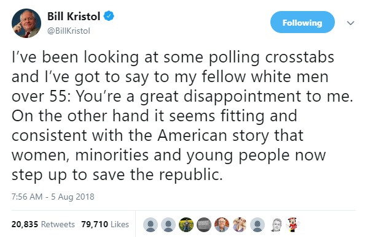Open the second default gray silhouette avatar
365x237 pixels.
pos(168,225)
